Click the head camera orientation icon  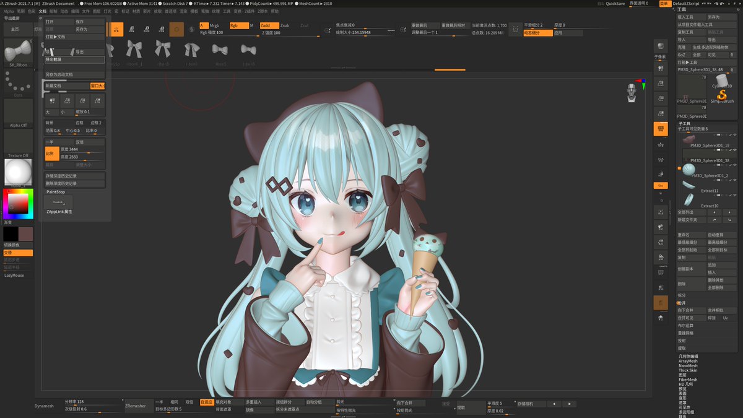pos(632,92)
